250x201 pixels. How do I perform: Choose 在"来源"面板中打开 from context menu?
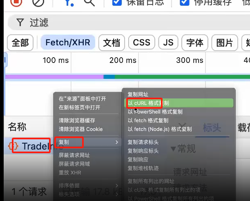(x=82, y=99)
